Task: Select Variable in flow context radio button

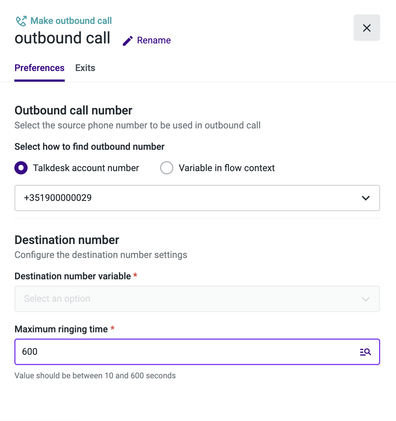Action: (167, 168)
